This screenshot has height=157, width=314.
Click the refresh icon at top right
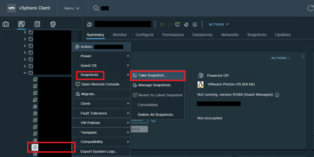click(x=310, y=8)
